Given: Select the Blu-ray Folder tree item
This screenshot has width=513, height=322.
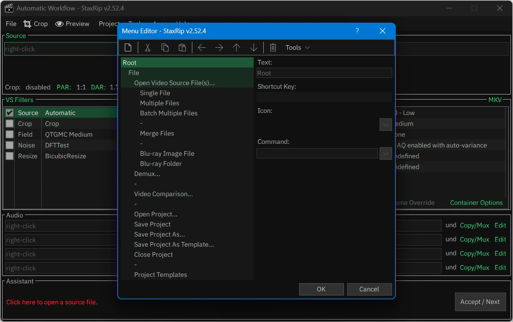Looking at the screenshot, I should (x=161, y=164).
